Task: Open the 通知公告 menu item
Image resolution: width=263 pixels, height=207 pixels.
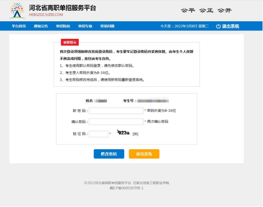Action: 41,26
